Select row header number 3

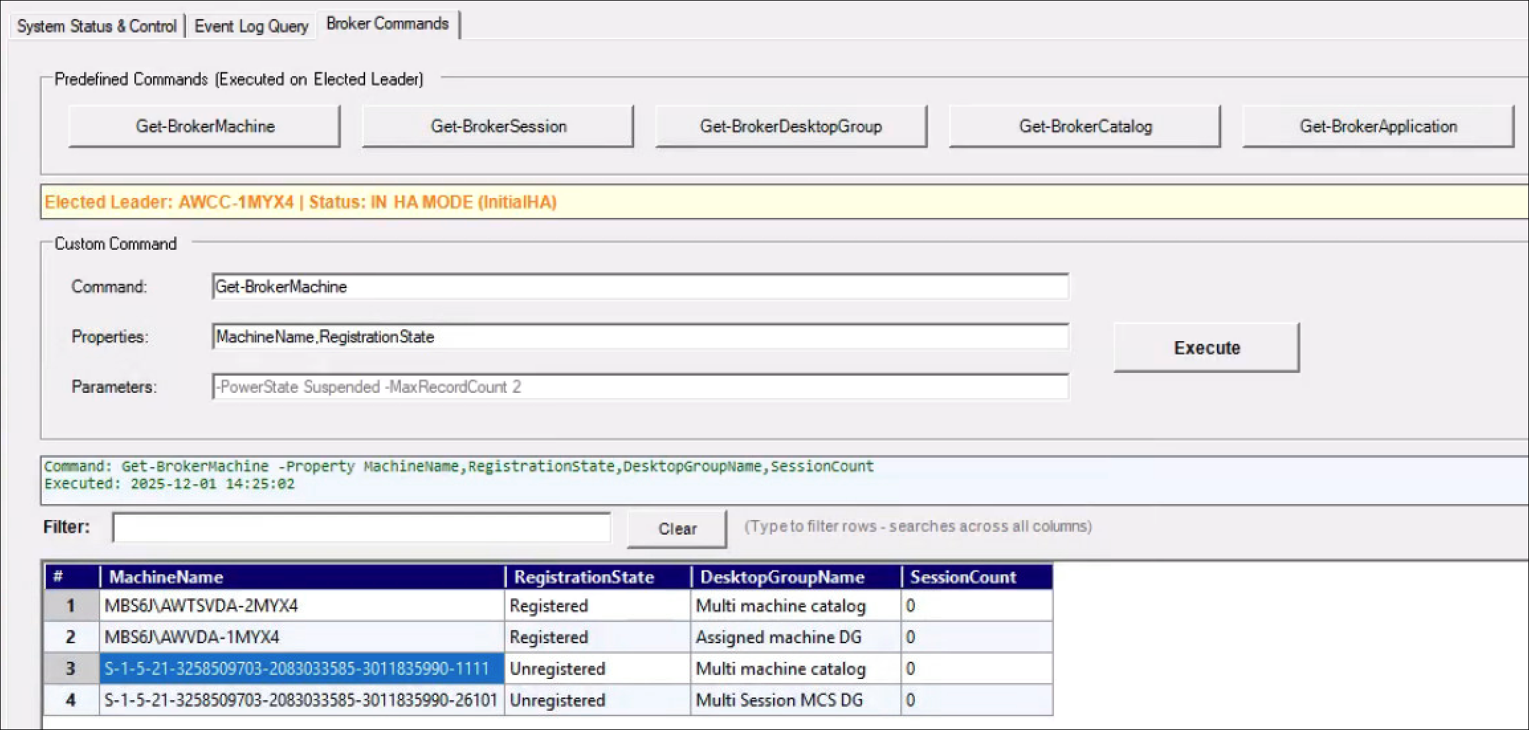[72, 668]
